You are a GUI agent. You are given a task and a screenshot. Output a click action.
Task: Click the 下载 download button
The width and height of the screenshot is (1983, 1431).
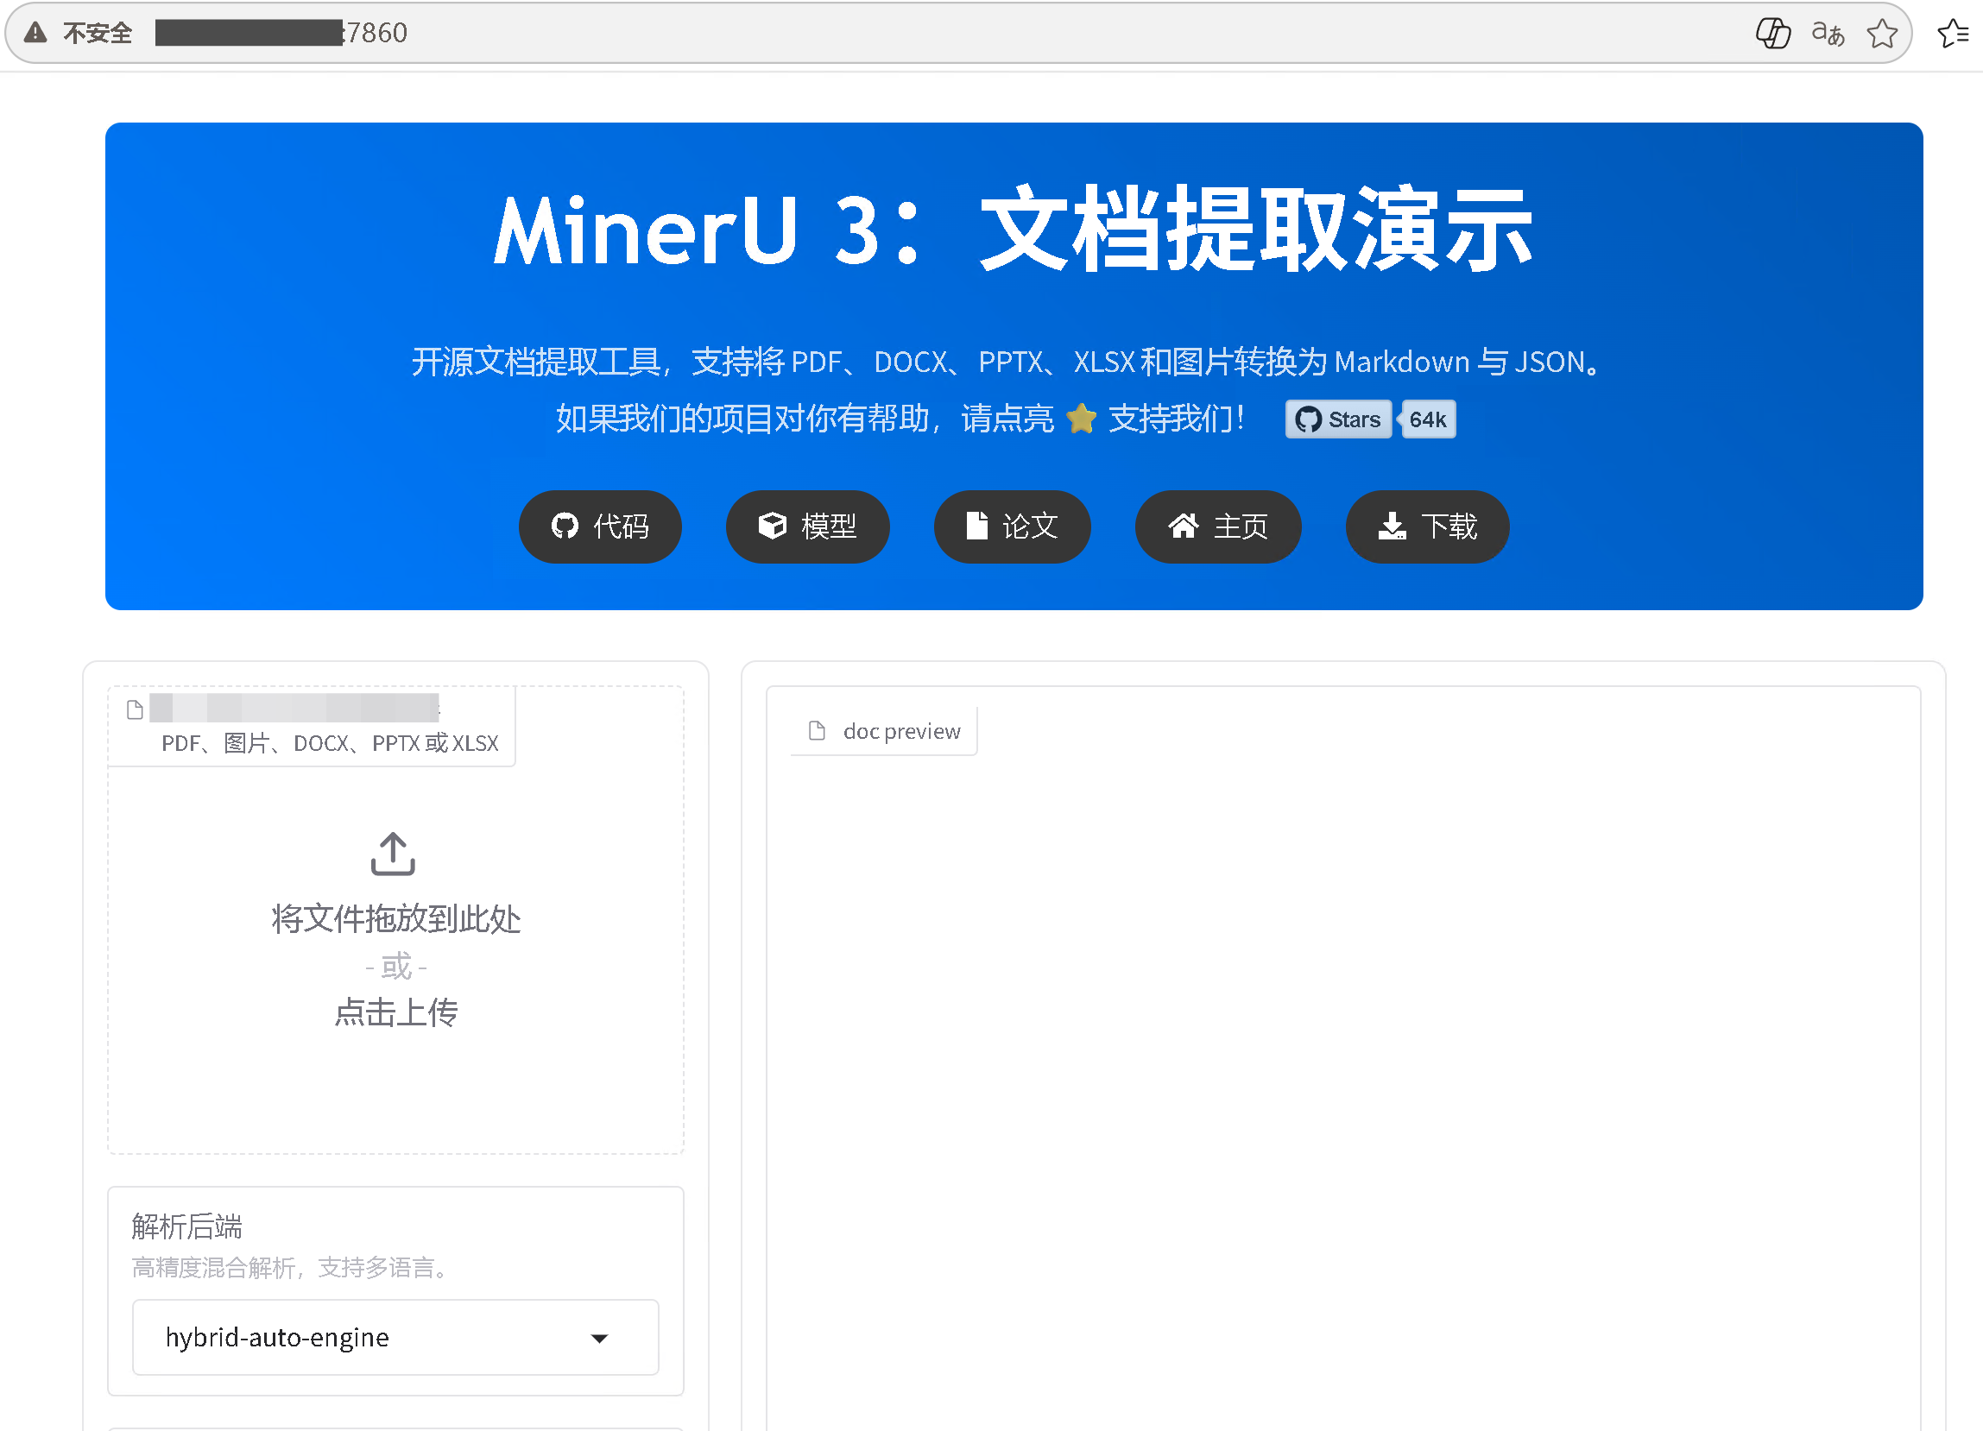tap(1427, 526)
